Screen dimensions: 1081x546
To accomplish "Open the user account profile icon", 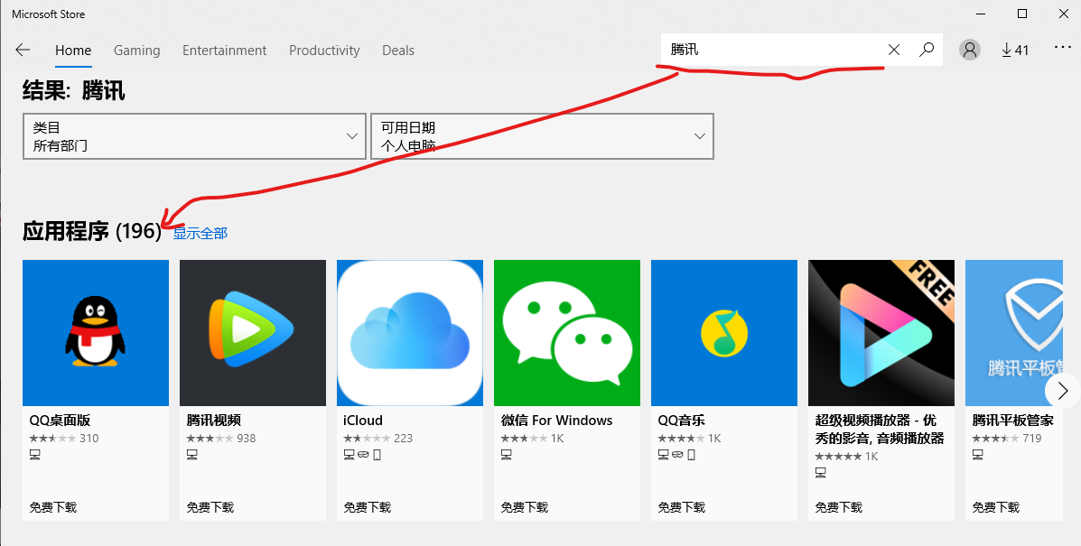I will click(x=970, y=50).
